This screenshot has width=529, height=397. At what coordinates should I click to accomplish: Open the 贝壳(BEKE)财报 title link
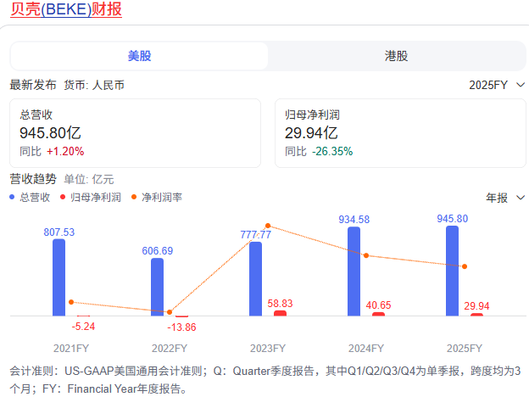(66, 9)
